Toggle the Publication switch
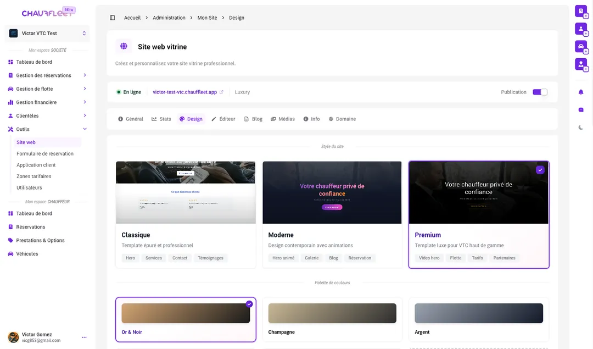Viewport: 593px width, 349px height. point(540,92)
